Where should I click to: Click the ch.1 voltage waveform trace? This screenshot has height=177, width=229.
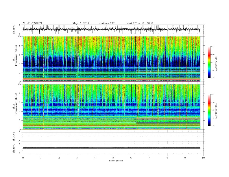111,29
